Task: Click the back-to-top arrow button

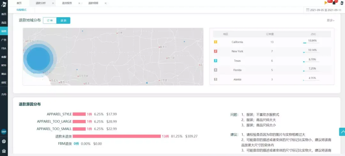Action: click(x=342, y=132)
